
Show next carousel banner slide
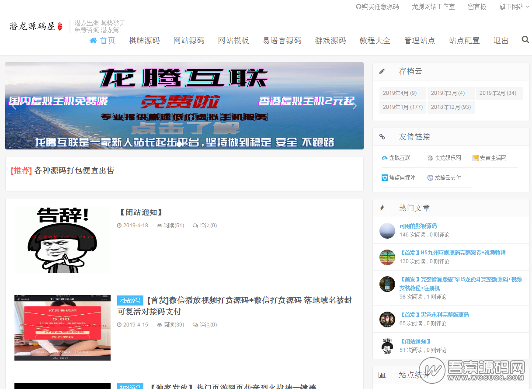(354, 106)
